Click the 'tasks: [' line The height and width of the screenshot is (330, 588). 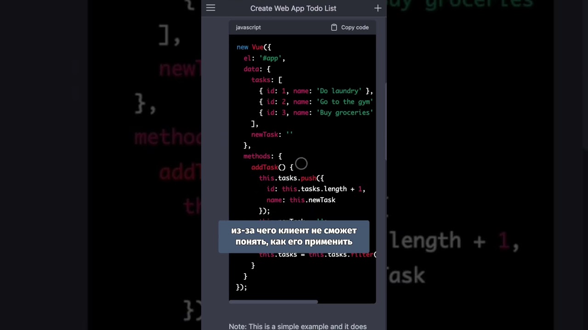coord(266,80)
